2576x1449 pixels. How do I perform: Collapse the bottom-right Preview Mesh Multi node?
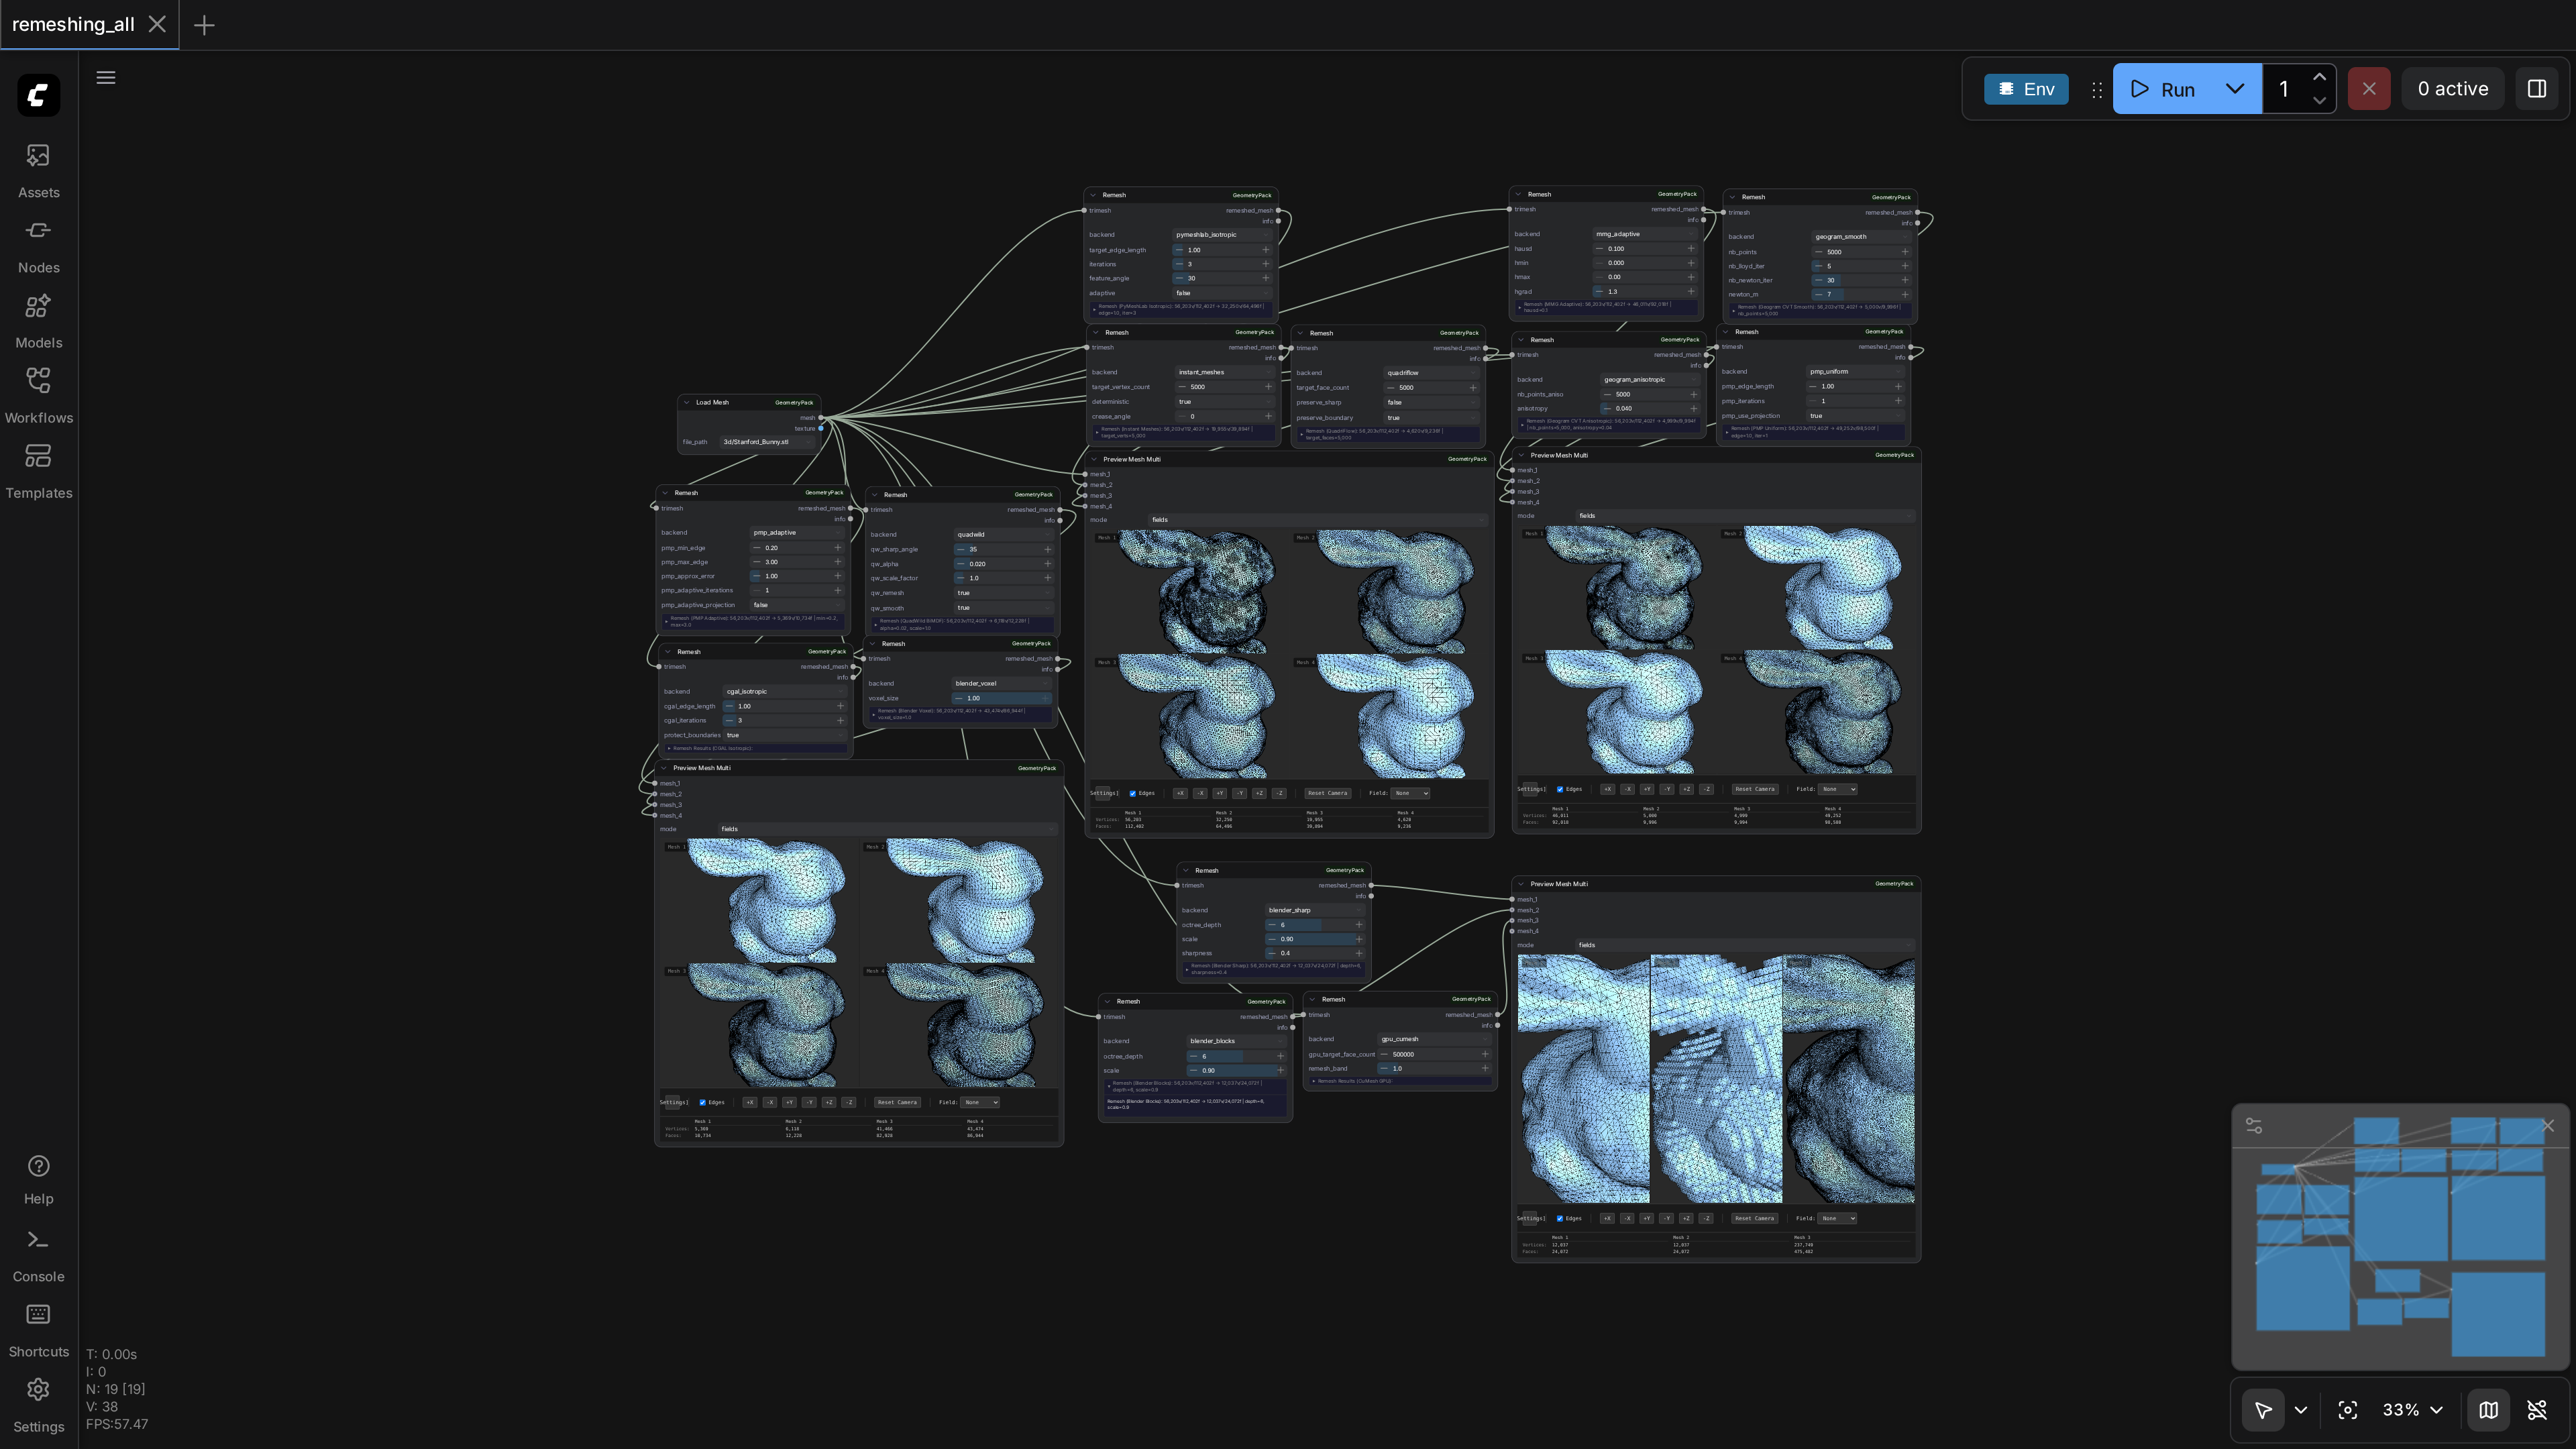[1521, 884]
